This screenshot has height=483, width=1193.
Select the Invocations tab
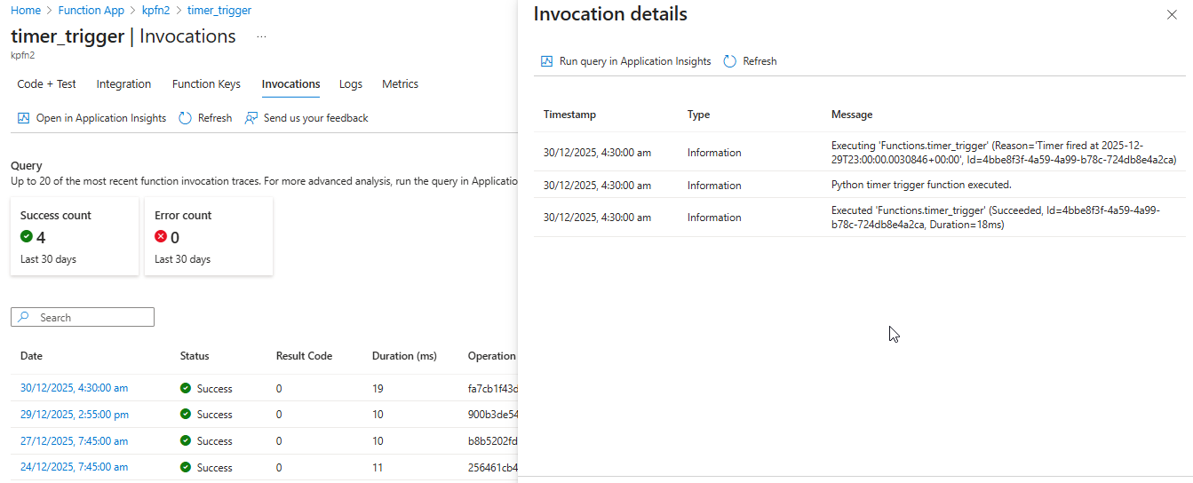(290, 84)
